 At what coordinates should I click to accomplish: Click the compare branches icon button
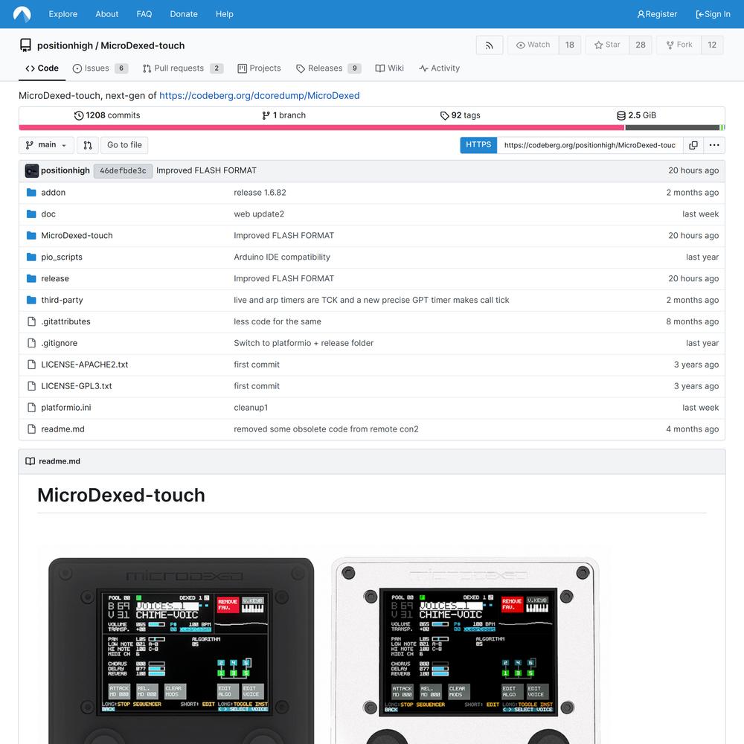click(88, 145)
